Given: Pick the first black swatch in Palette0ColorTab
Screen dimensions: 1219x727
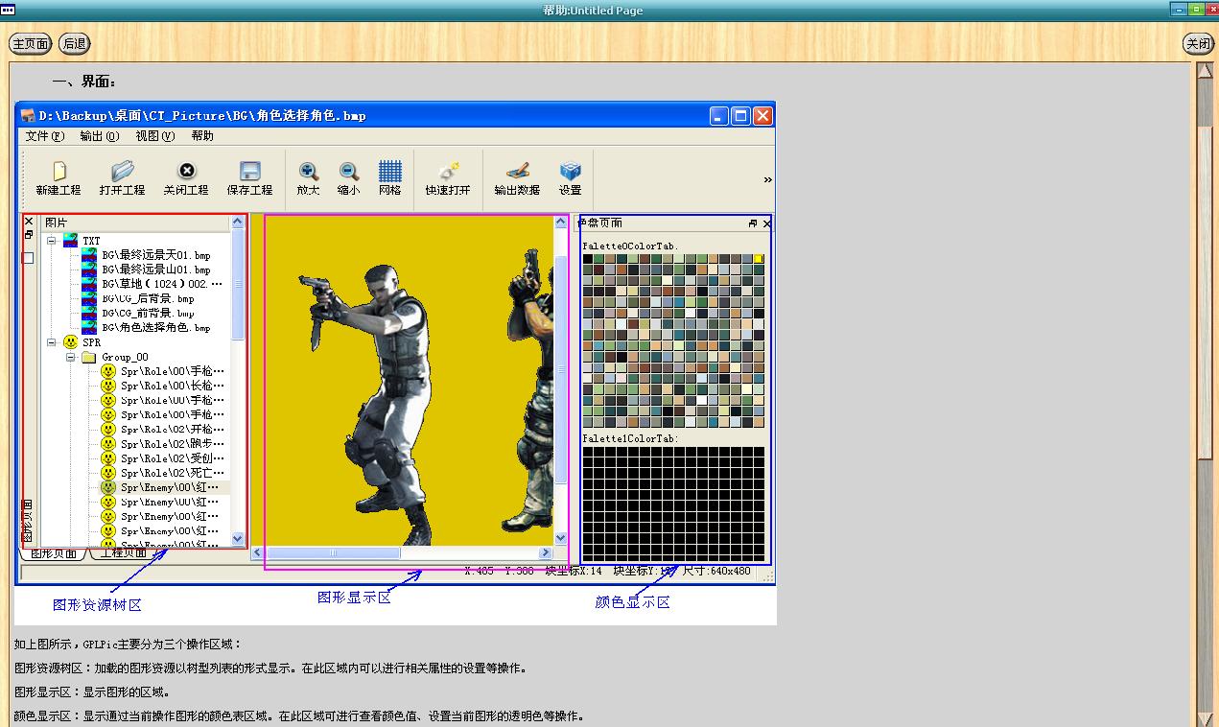Looking at the screenshot, I should [588, 259].
